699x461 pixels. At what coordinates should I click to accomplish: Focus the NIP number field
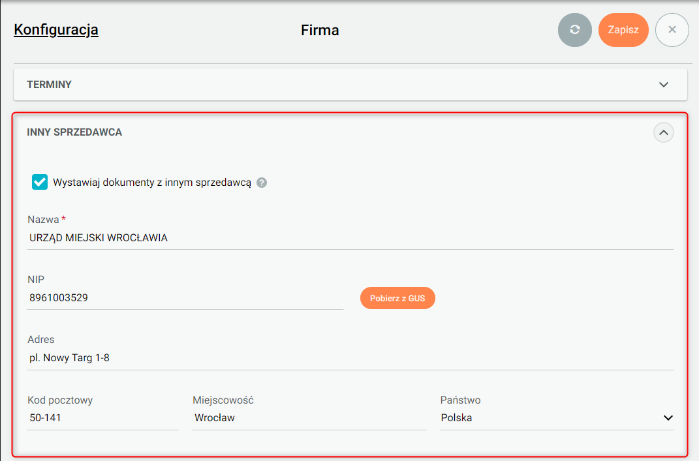pos(185,298)
